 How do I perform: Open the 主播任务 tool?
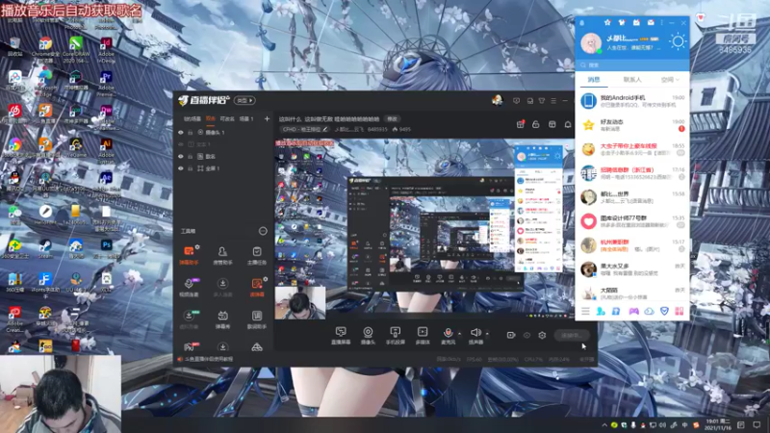tap(257, 255)
